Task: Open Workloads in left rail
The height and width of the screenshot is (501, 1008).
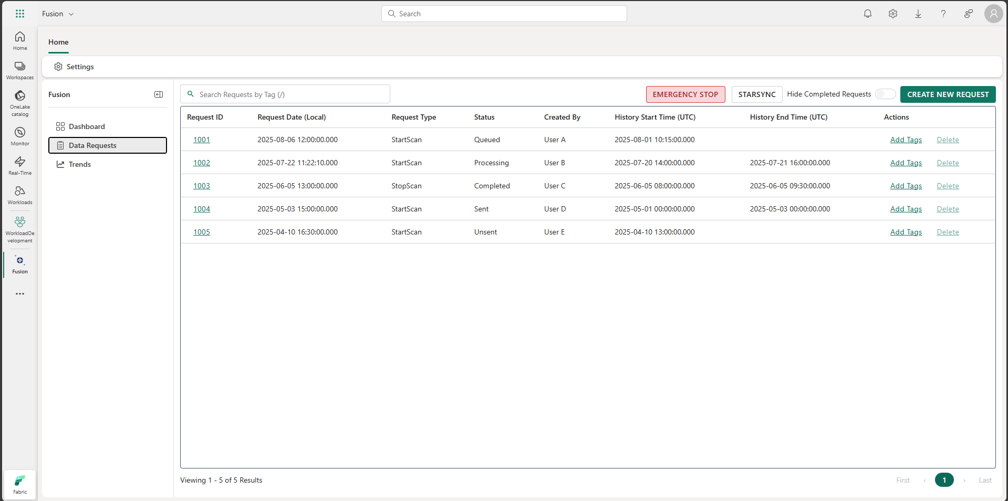Action: 20,195
